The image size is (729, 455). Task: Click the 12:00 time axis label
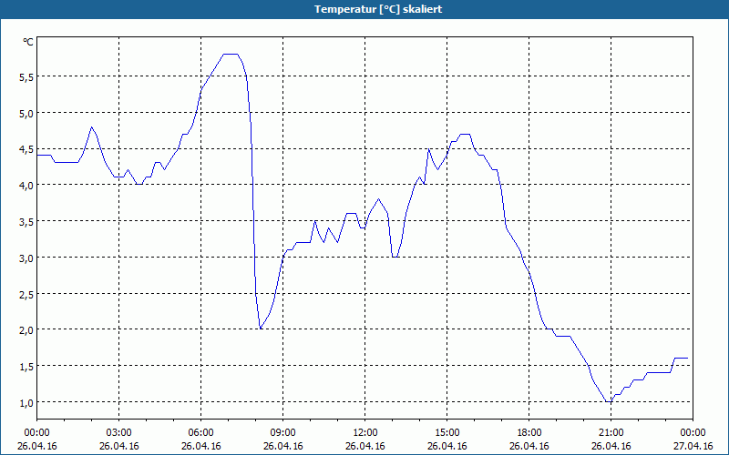(x=365, y=433)
